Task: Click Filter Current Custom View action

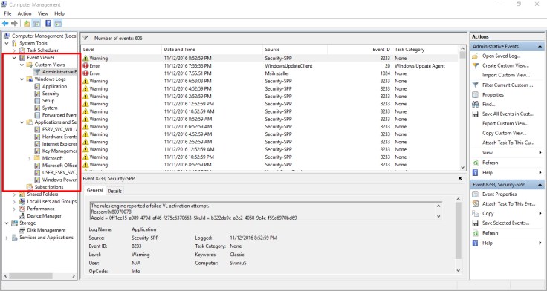Action: [508, 85]
